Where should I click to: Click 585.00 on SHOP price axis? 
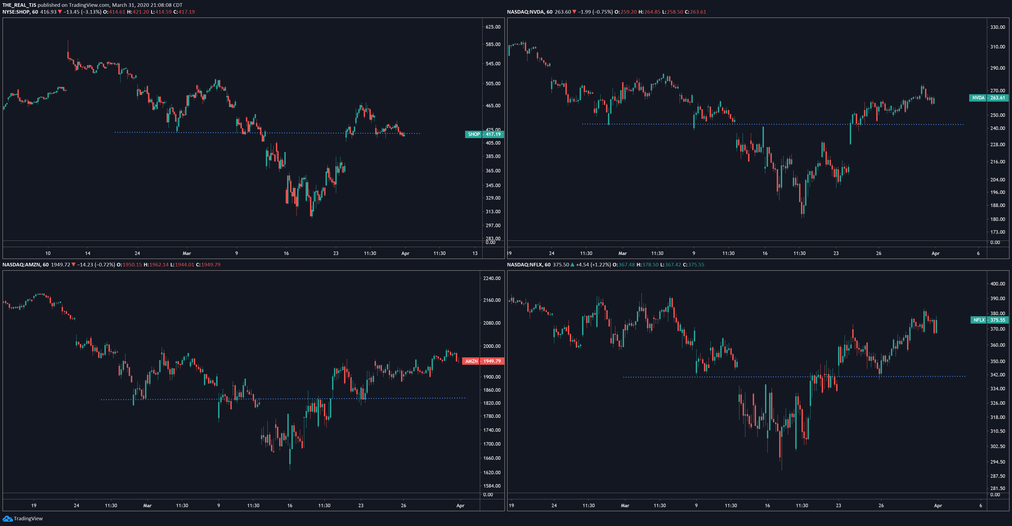[x=493, y=44]
